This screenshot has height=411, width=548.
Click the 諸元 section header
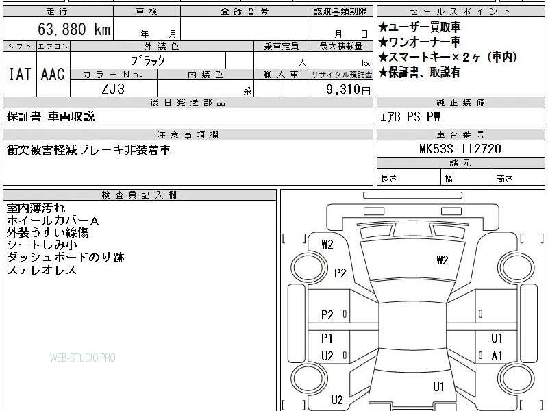tap(460, 163)
